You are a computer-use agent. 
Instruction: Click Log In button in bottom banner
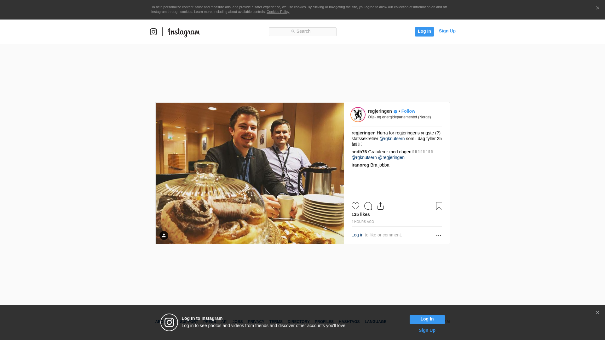pyautogui.click(x=427, y=319)
